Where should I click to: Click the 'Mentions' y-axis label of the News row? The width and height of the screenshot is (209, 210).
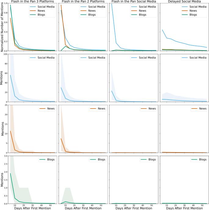tap(2, 129)
